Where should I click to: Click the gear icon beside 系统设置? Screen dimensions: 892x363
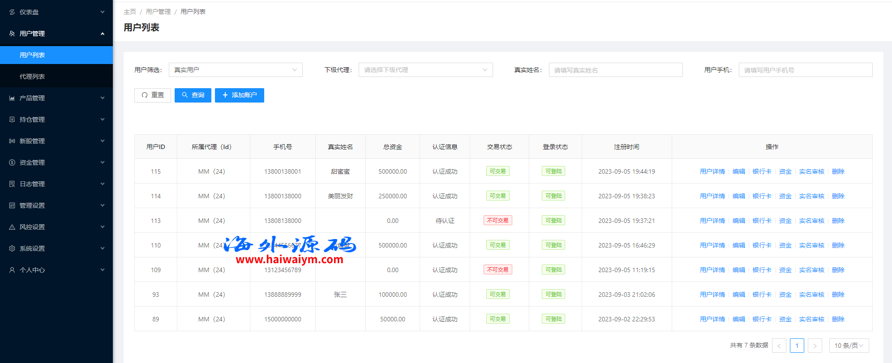12,248
